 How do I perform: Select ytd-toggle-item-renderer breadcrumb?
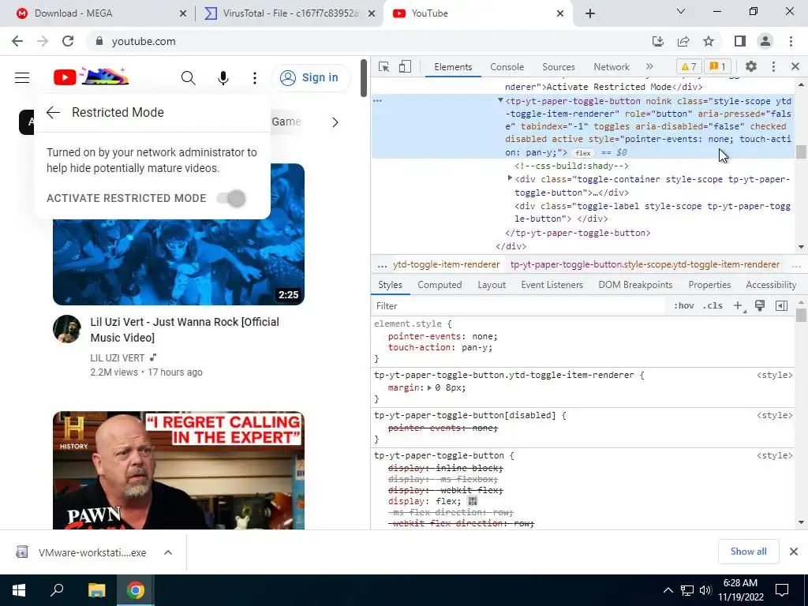tap(447, 265)
